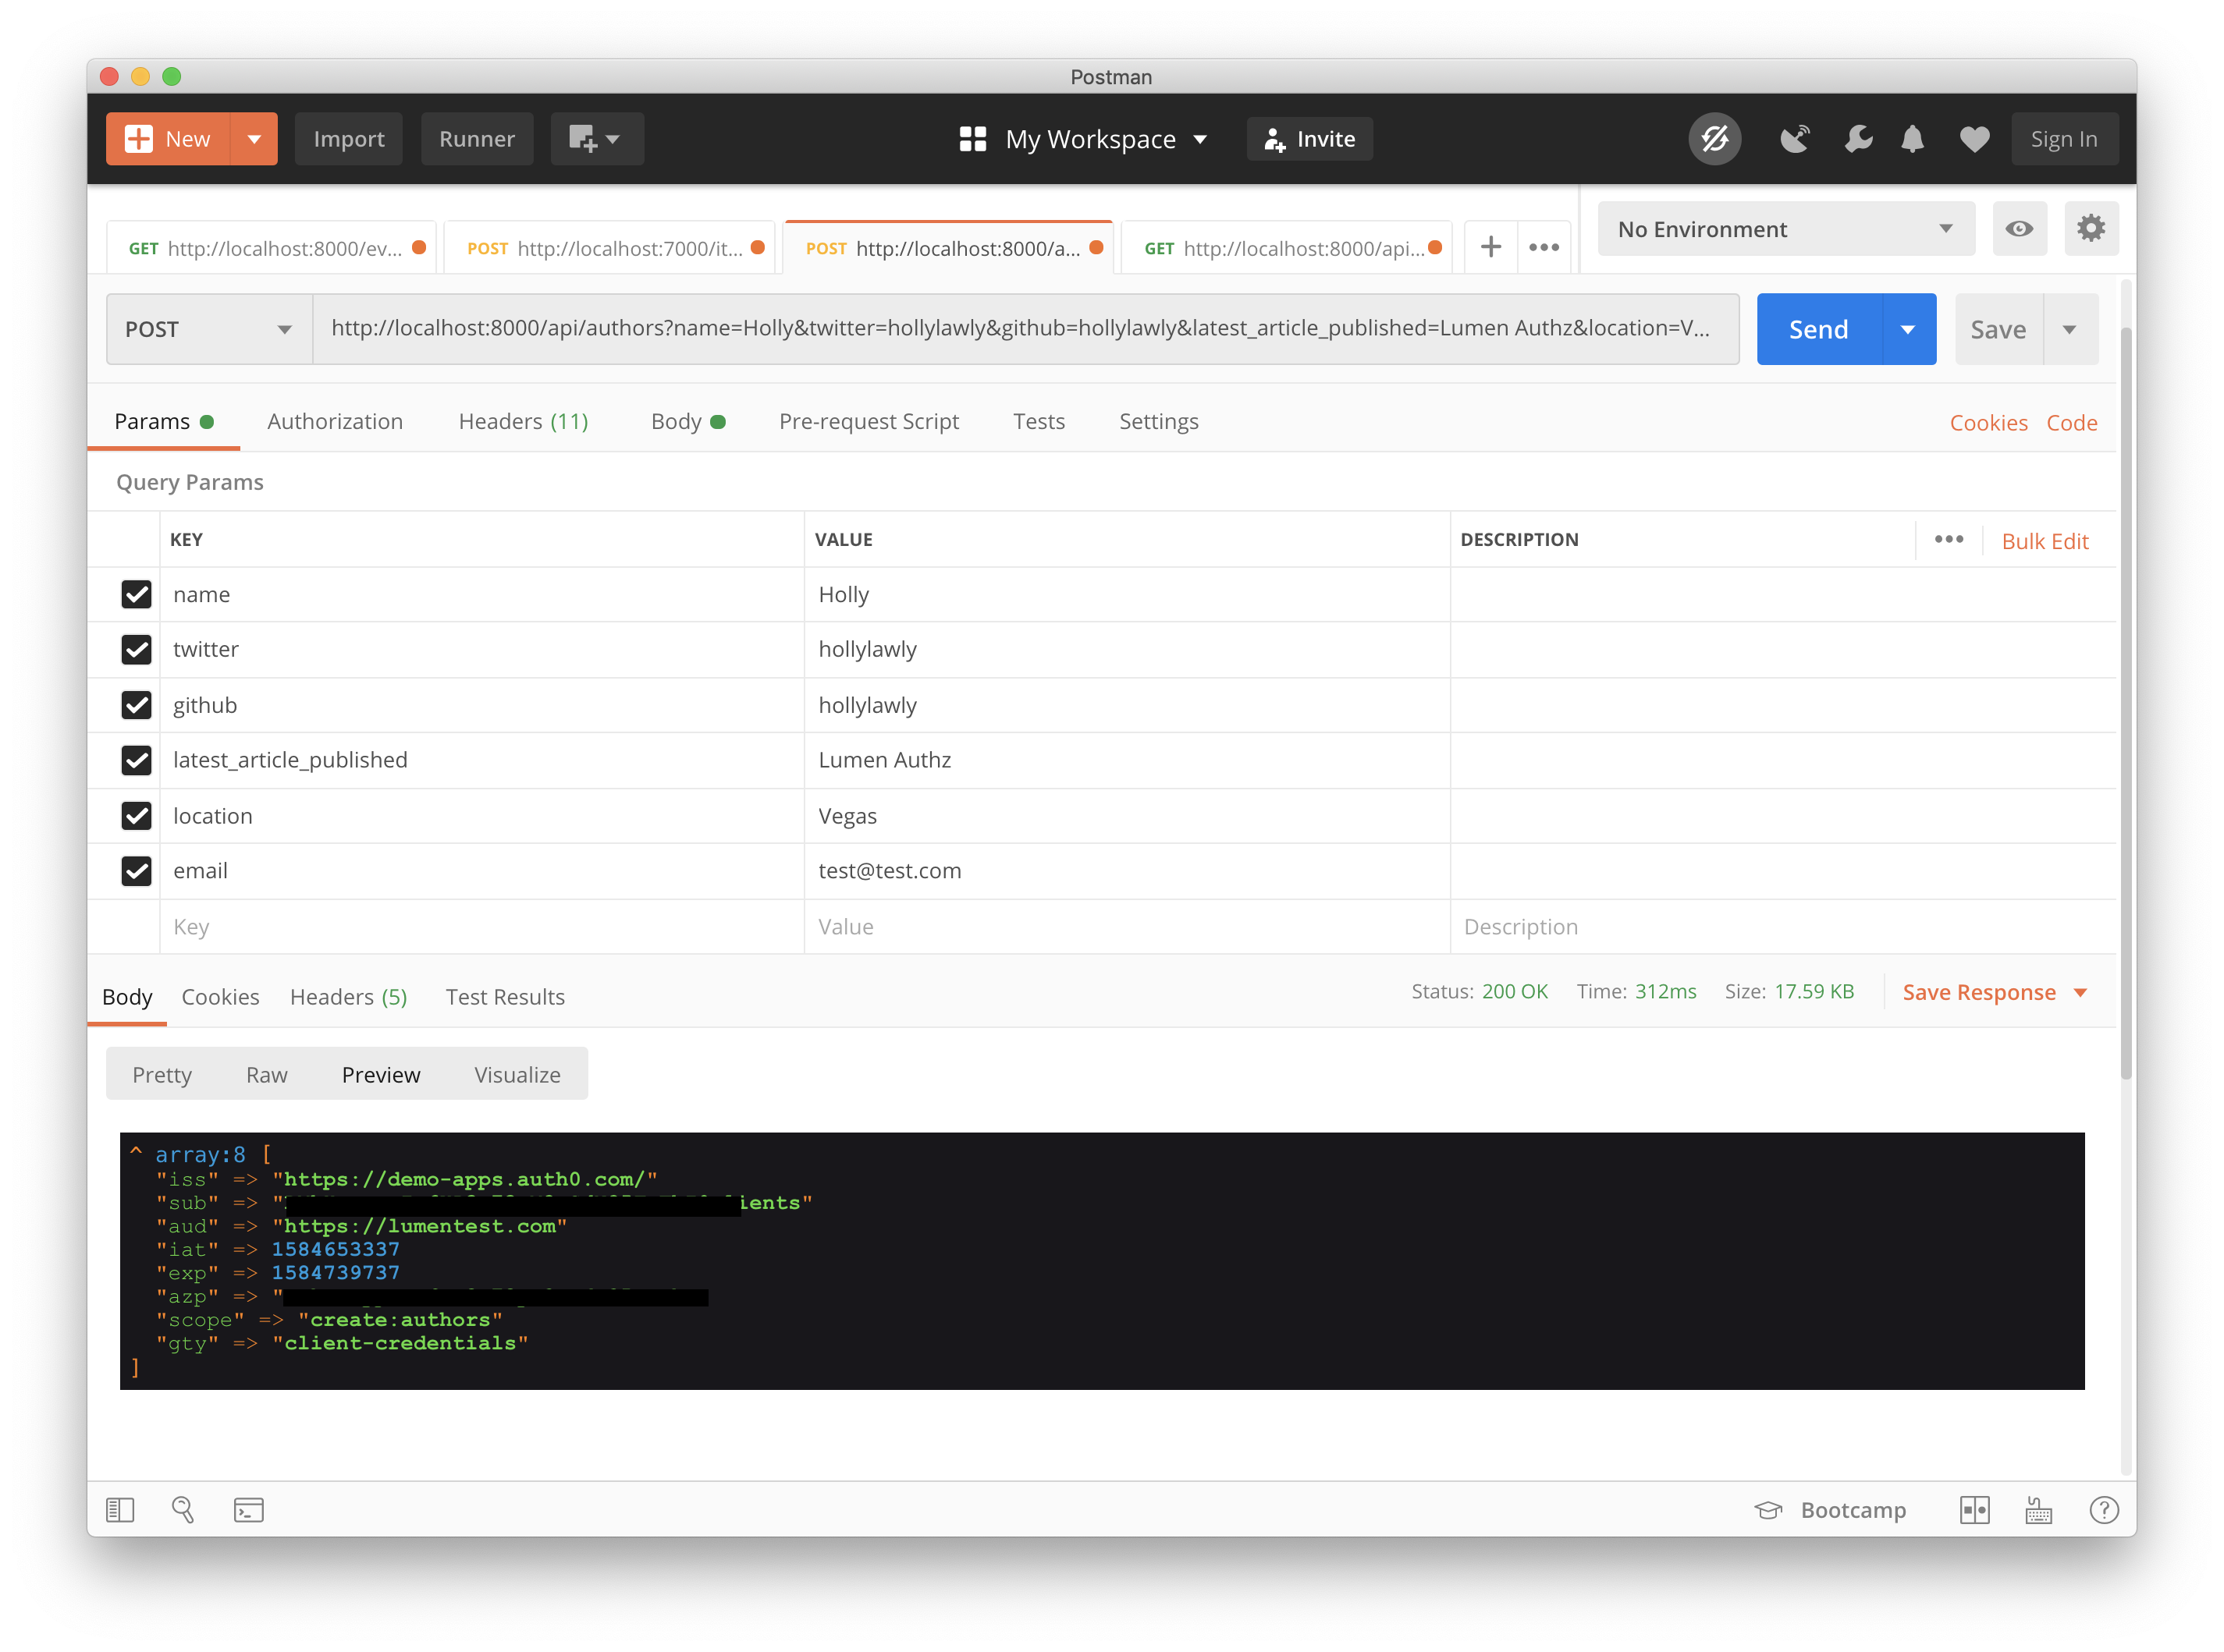
Task: Select the Pre-request Script tab
Action: [x=869, y=422]
